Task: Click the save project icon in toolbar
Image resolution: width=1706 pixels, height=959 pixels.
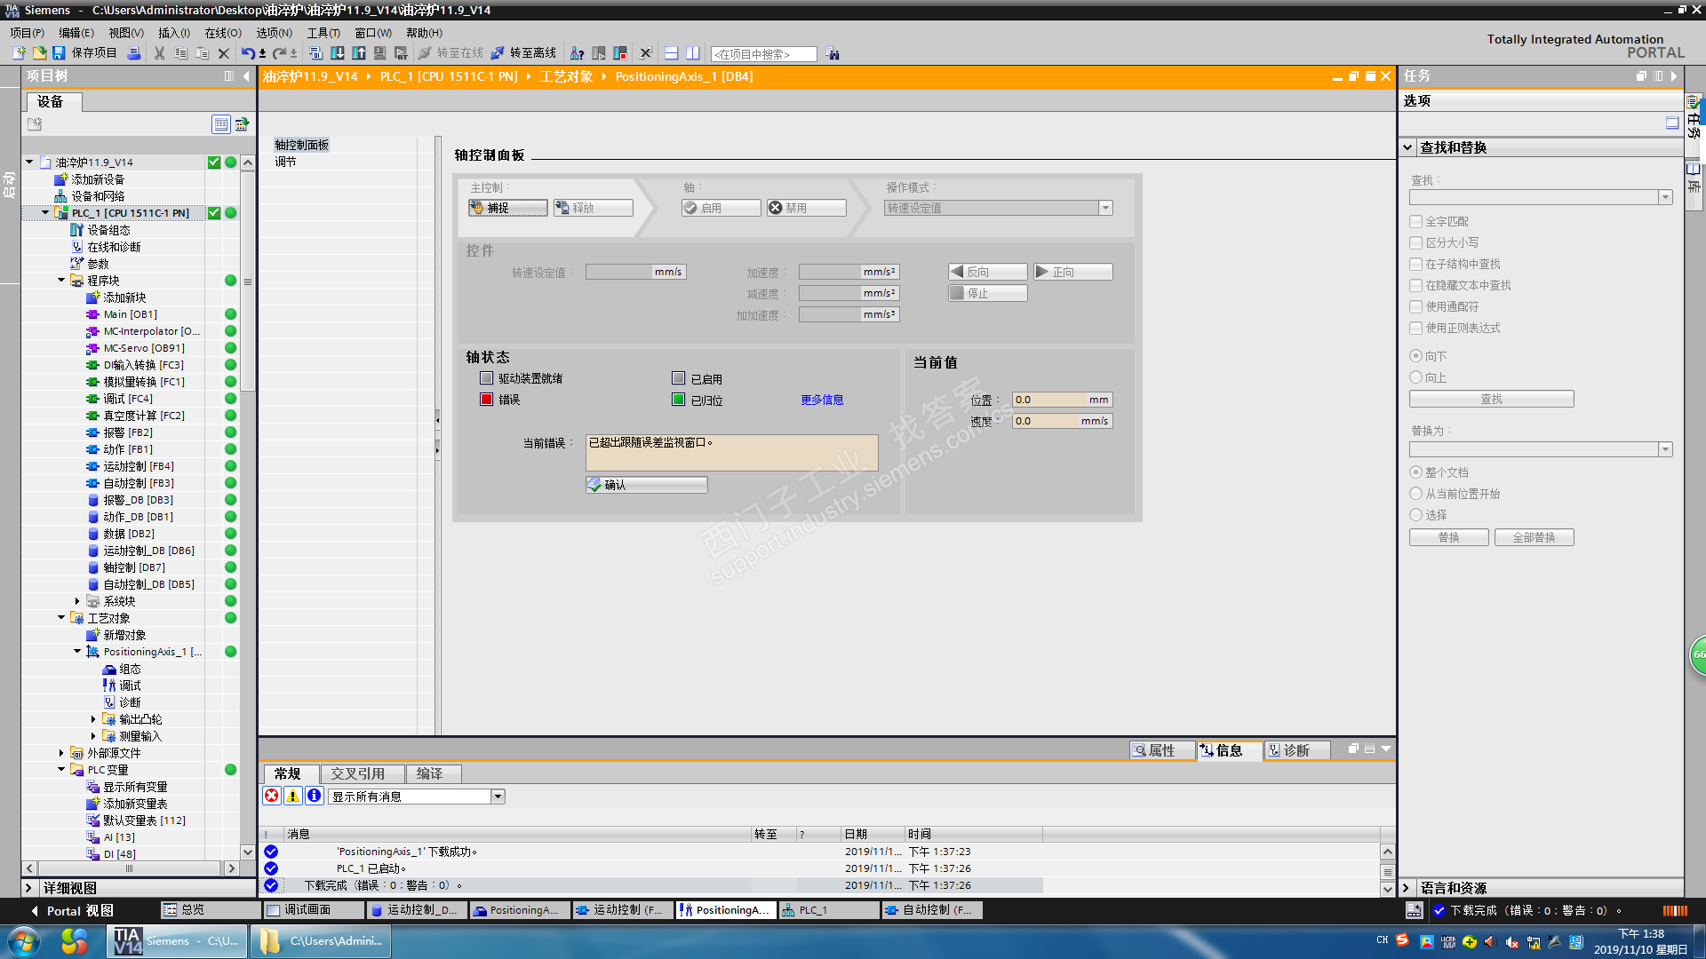Action: [59, 53]
